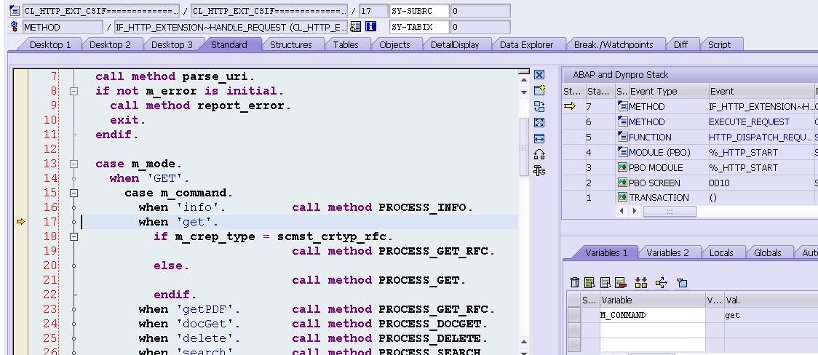This screenshot has width=818, height=355.
Task: Collapse the 'if not m_error' block at line 8
Action: pyautogui.click(x=74, y=91)
